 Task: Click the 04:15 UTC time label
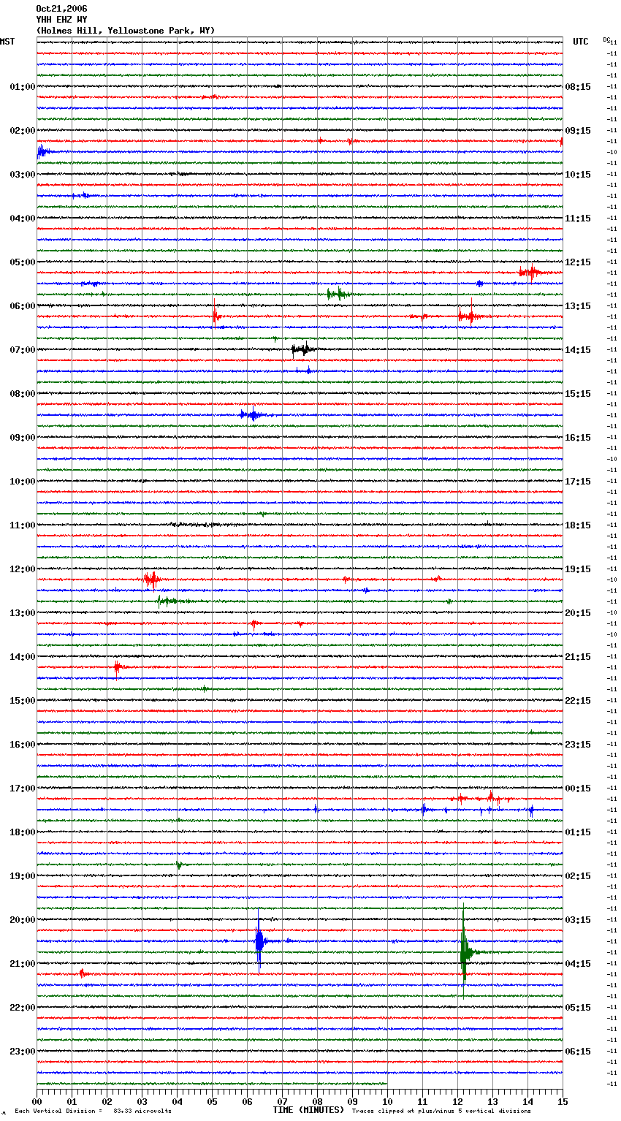click(578, 964)
